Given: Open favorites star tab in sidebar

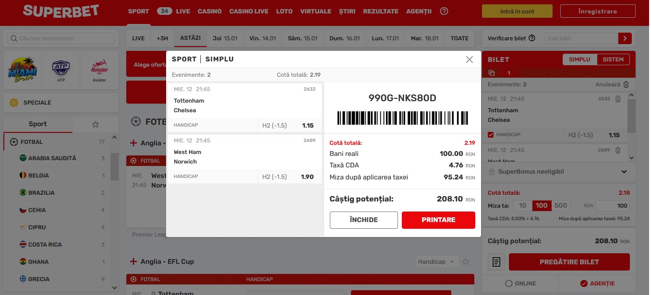Looking at the screenshot, I should point(96,124).
